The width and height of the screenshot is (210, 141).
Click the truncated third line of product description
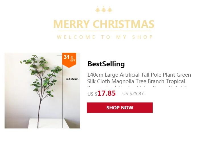(137, 86)
